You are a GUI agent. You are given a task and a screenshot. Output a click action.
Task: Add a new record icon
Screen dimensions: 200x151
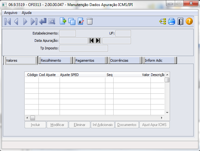(63, 21)
